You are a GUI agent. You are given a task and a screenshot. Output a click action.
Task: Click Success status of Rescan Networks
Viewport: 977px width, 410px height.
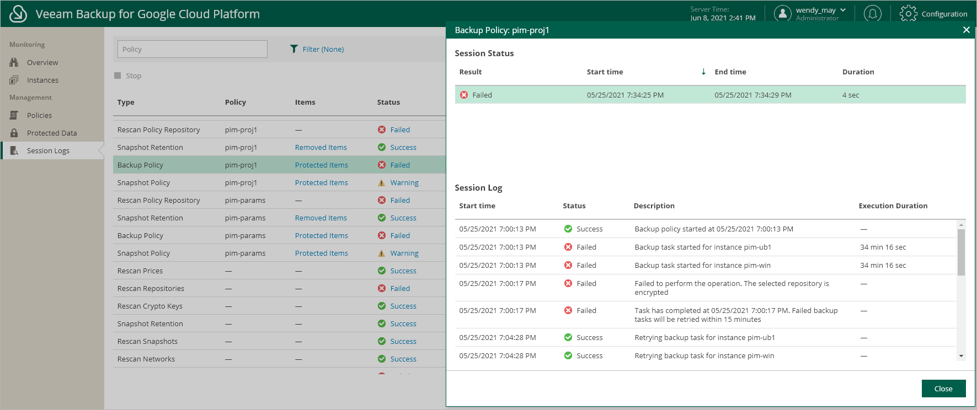pos(403,359)
